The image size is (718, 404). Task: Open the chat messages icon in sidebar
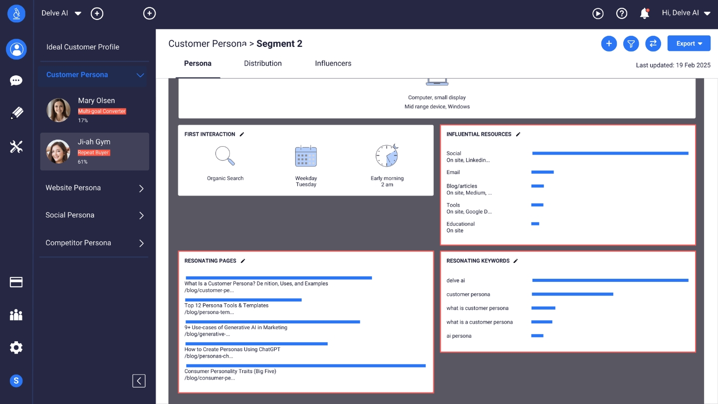click(16, 80)
